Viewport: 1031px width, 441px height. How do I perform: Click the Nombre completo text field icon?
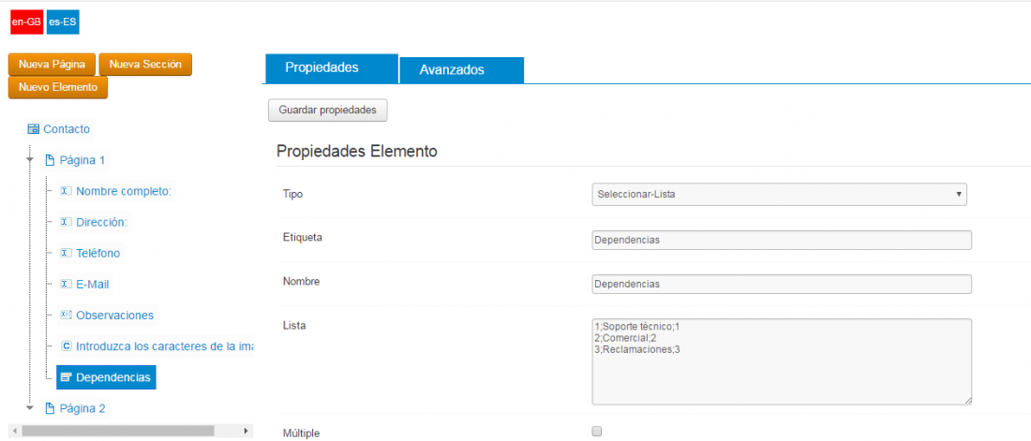tap(66, 191)
